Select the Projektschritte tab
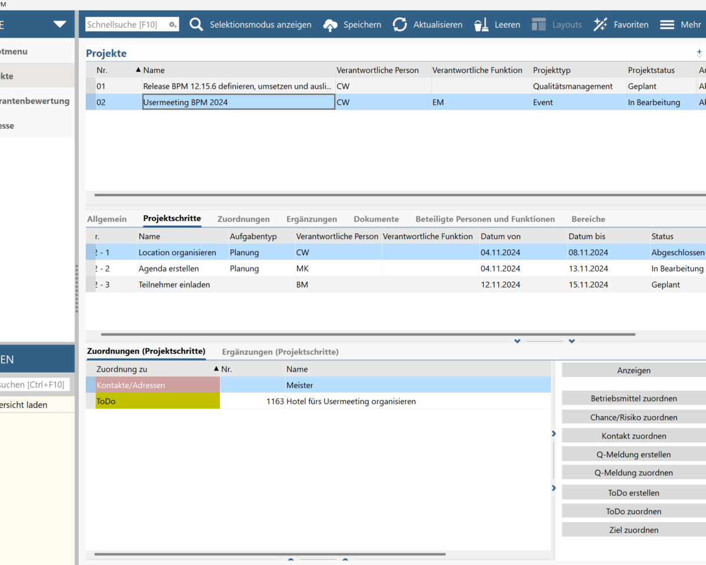Screen dimensions: 706x565 (172, 219)
